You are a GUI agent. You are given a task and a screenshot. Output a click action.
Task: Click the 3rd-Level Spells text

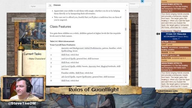click(x=68, y=66)
